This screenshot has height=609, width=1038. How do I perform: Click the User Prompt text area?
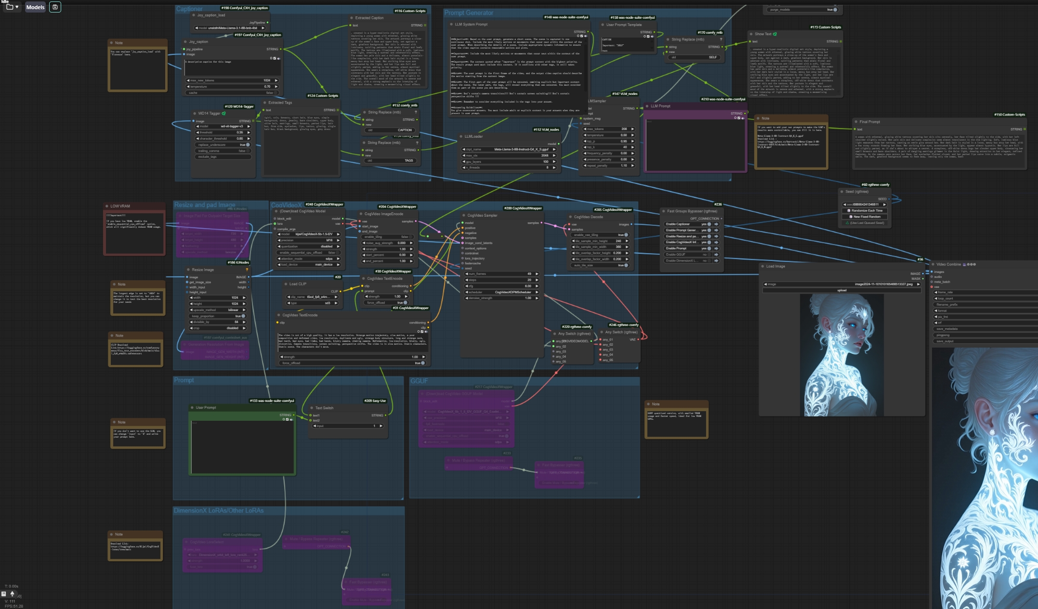(x=242, y=447)
